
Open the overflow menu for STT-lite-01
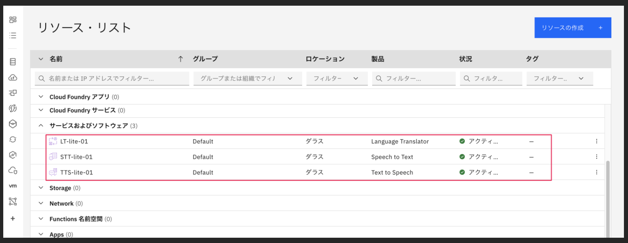(x=597, y=157)
